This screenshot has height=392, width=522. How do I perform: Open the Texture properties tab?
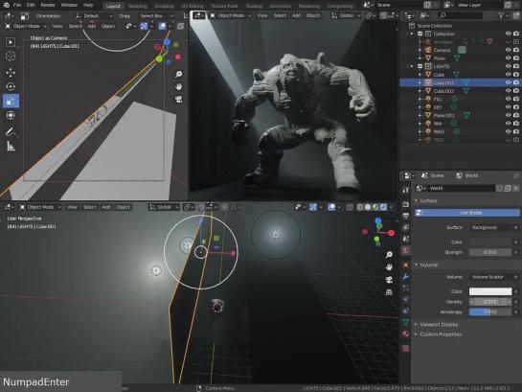(x=405, y=348)
